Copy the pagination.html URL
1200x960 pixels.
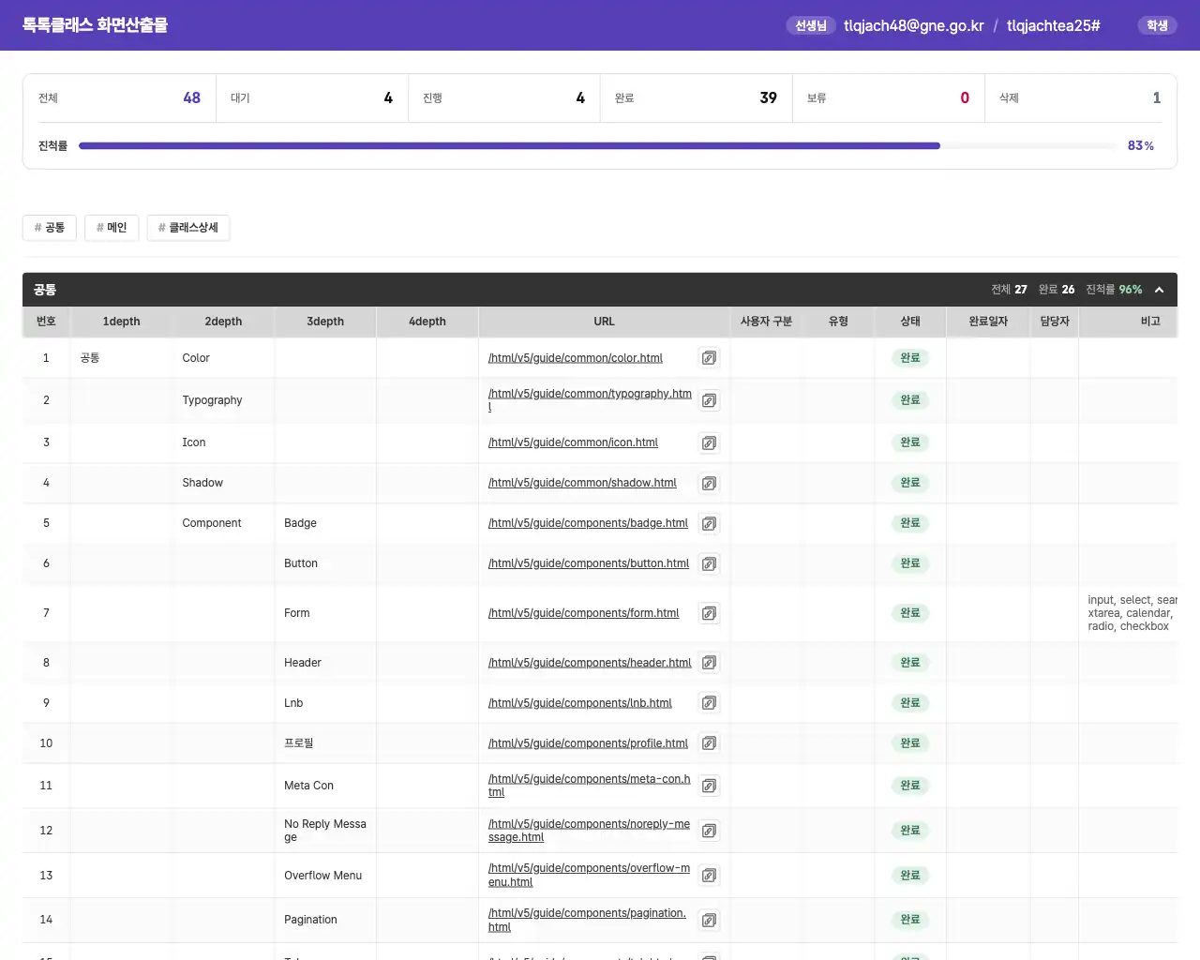pos(710,920)
